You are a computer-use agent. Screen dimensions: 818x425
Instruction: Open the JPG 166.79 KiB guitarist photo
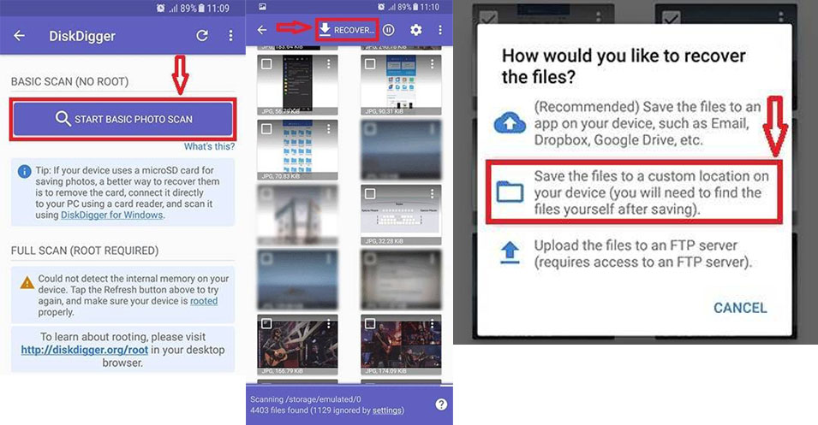tap(297, 345)
